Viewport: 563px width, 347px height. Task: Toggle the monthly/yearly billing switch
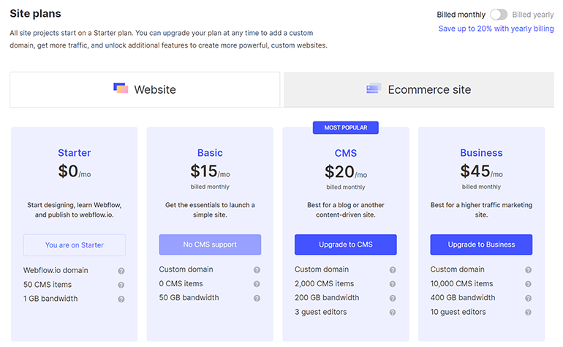coord(499,15)
